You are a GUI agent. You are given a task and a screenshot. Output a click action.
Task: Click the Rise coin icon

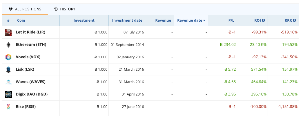[8, 106]
